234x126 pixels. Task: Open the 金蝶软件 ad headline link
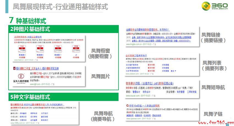148,30
